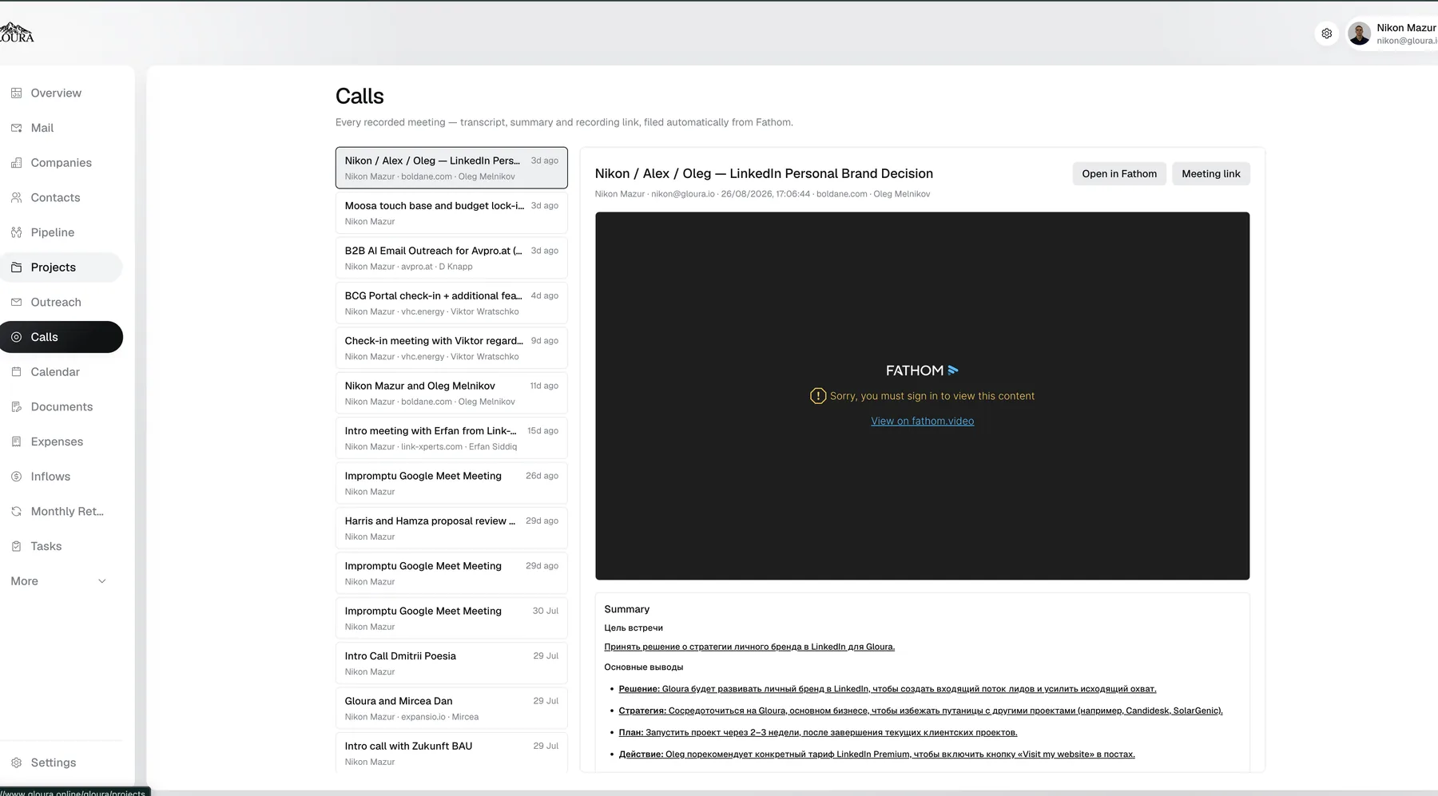Click the Tasks clipboard icon

point(16,546)
